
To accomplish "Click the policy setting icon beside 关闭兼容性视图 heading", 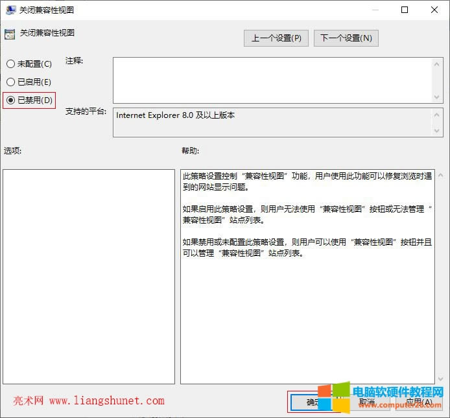I will [10, 34].
